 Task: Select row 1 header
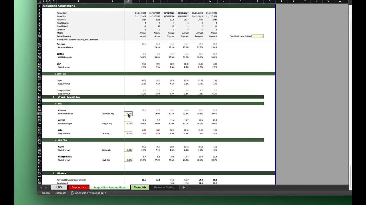point(39,6)
